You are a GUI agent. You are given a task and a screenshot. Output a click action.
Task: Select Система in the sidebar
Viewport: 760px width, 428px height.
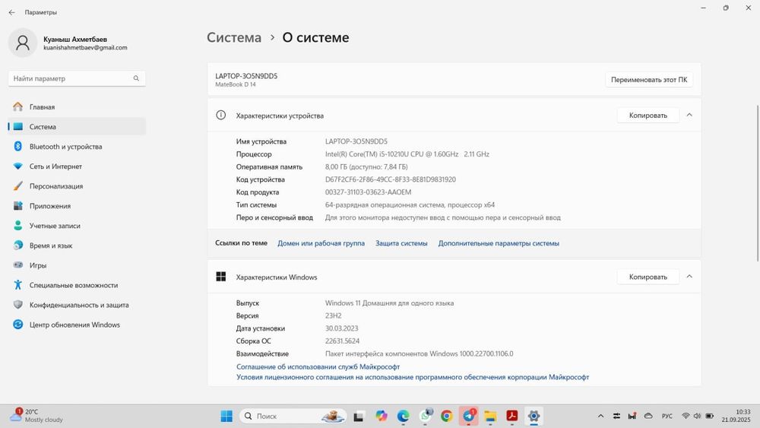click(x=77, y=126)
